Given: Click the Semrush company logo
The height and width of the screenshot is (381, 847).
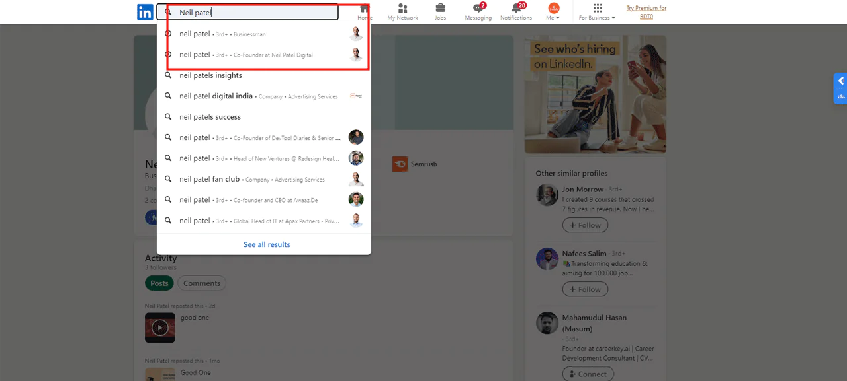Looking at the screenshot, I should tap(400, 164).
